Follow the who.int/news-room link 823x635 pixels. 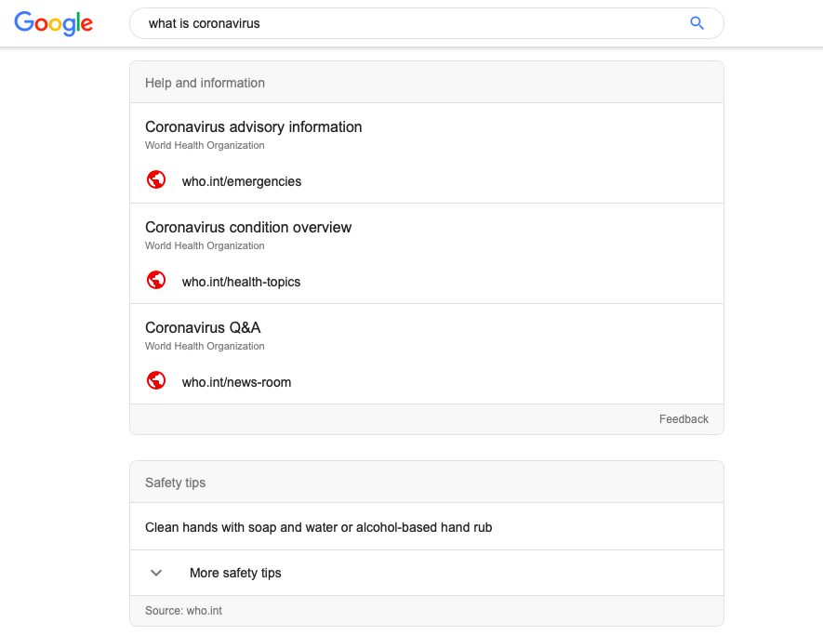coord(236,382)
